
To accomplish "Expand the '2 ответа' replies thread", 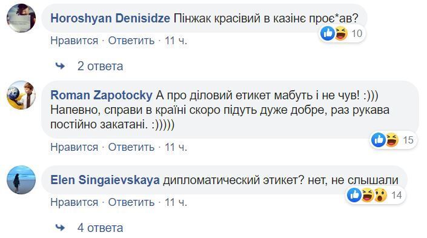I will [100, 66].
